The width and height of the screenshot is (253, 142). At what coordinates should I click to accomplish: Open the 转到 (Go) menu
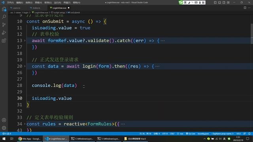pyautogui.click(x=48, y=3)
